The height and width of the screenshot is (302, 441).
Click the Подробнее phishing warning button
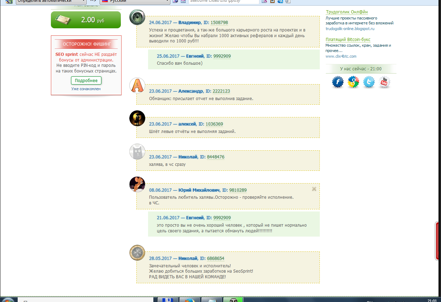(x=86, y=81)
